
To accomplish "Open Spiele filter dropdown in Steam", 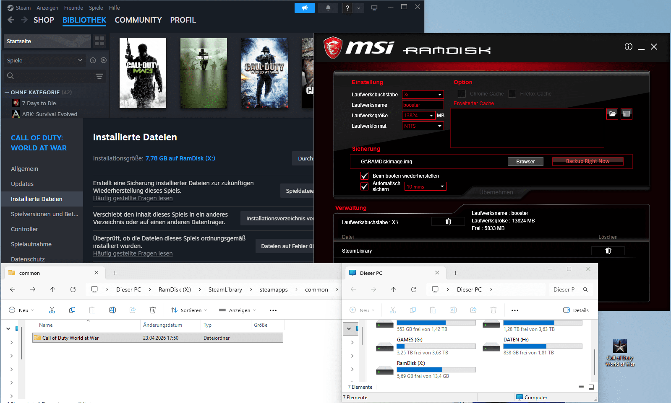I will click(x=44, y=60).
